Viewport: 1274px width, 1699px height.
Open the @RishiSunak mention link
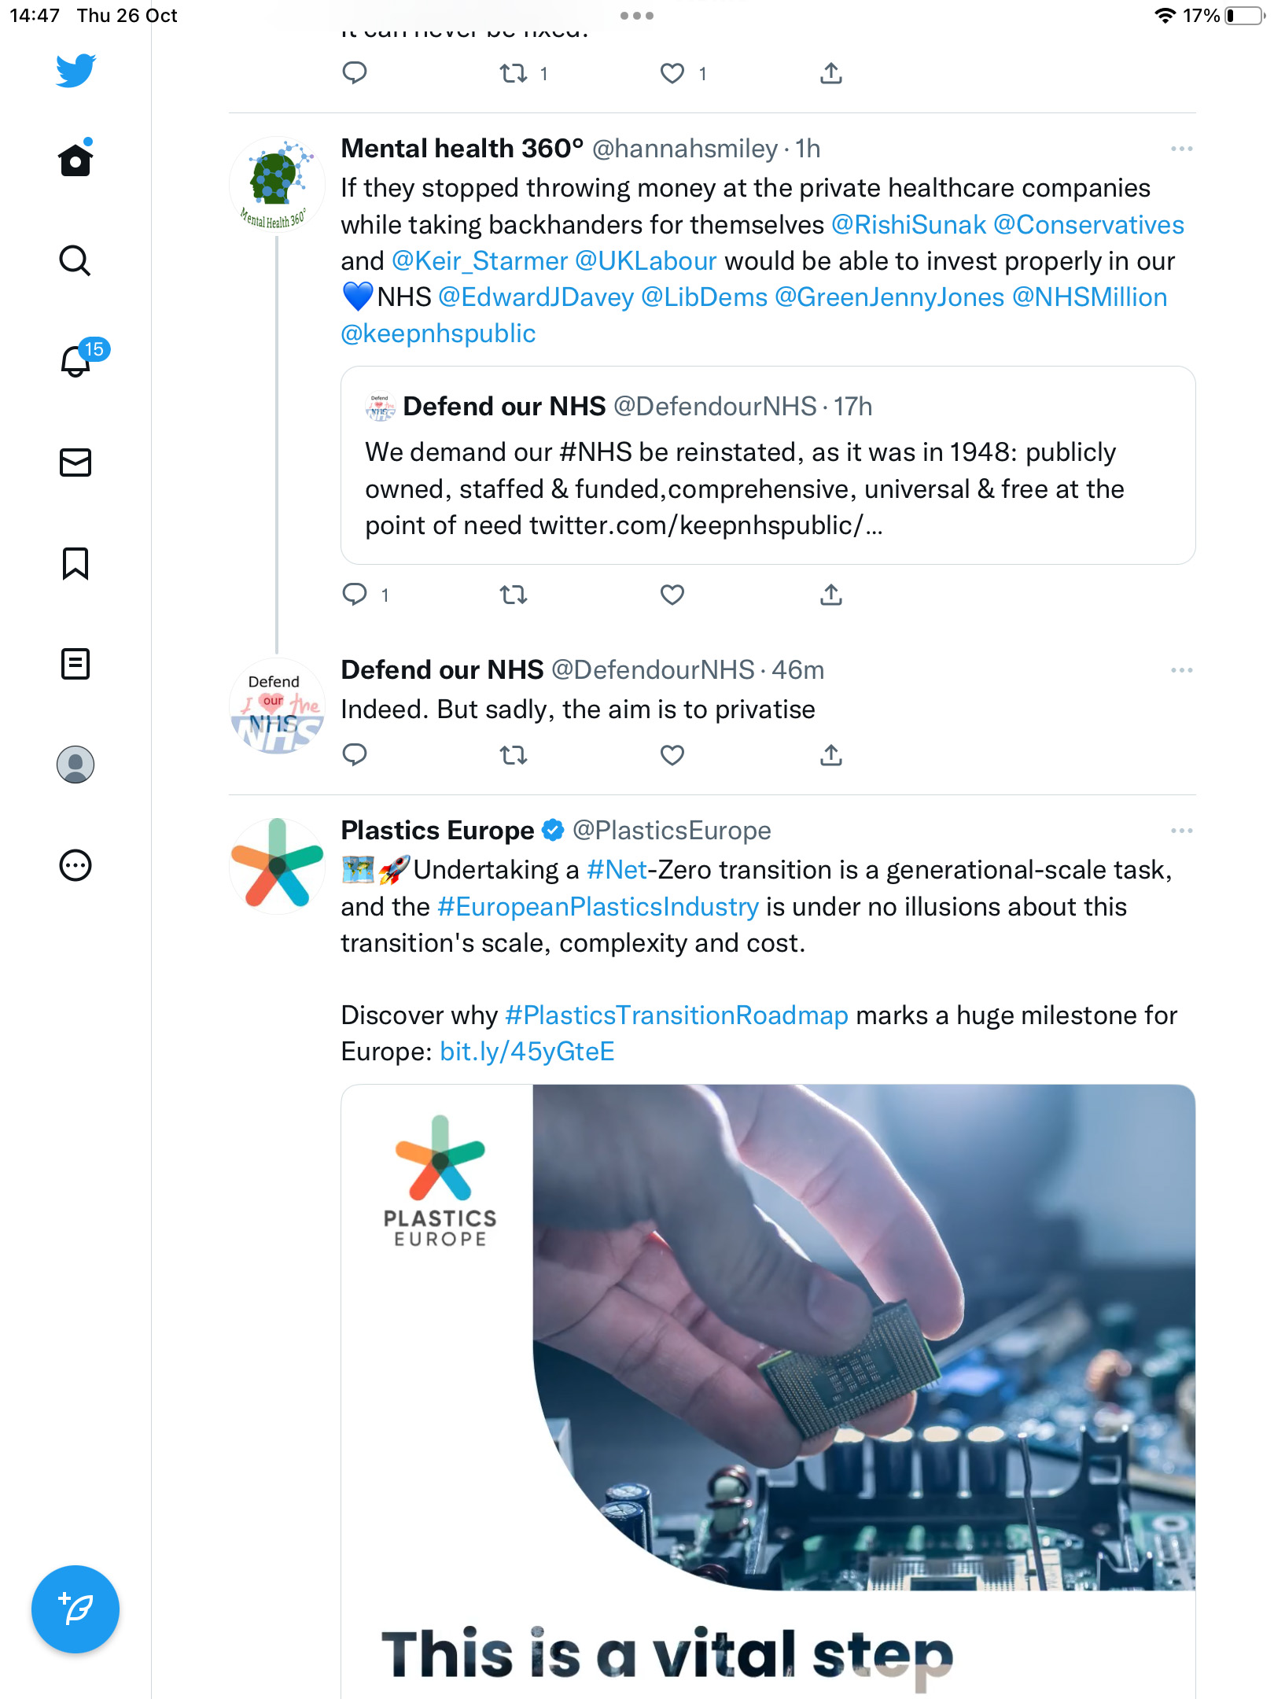click(908, 225)
